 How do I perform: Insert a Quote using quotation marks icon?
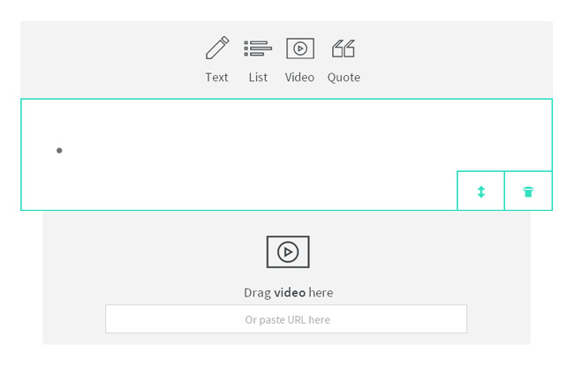coord(344,49)
